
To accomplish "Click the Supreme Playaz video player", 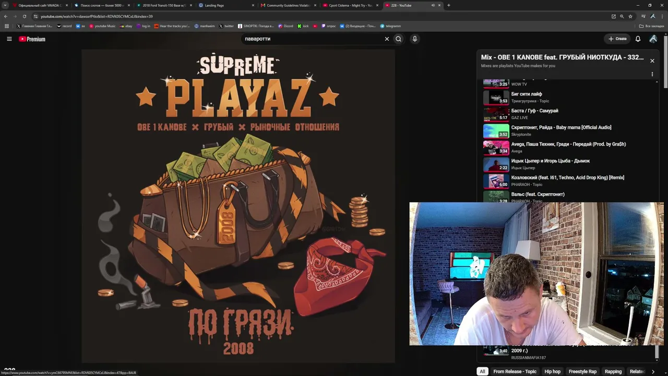I will (x=238, y=206).
